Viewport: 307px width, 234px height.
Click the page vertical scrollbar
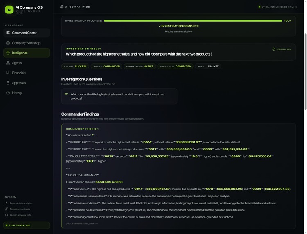coord(305,71)
